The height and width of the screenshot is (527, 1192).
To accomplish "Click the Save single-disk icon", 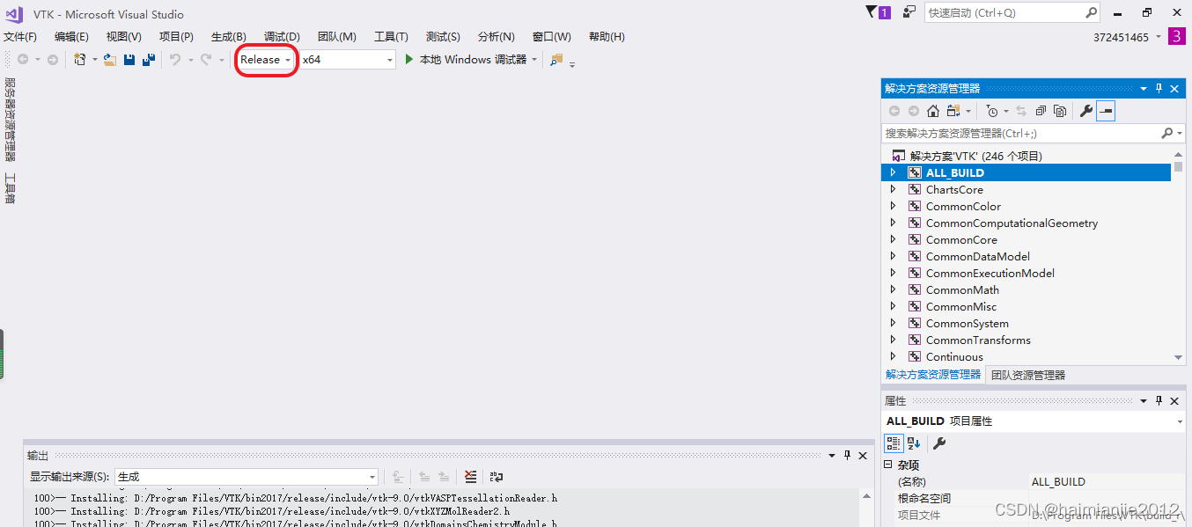I will [129, 60].
